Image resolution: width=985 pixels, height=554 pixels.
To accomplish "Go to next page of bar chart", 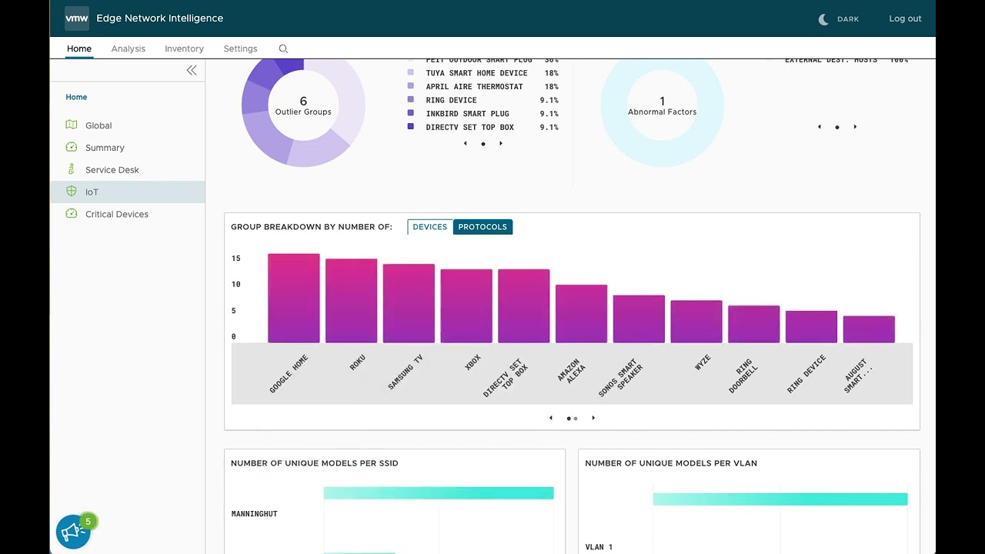I will [x=593, y=418].
